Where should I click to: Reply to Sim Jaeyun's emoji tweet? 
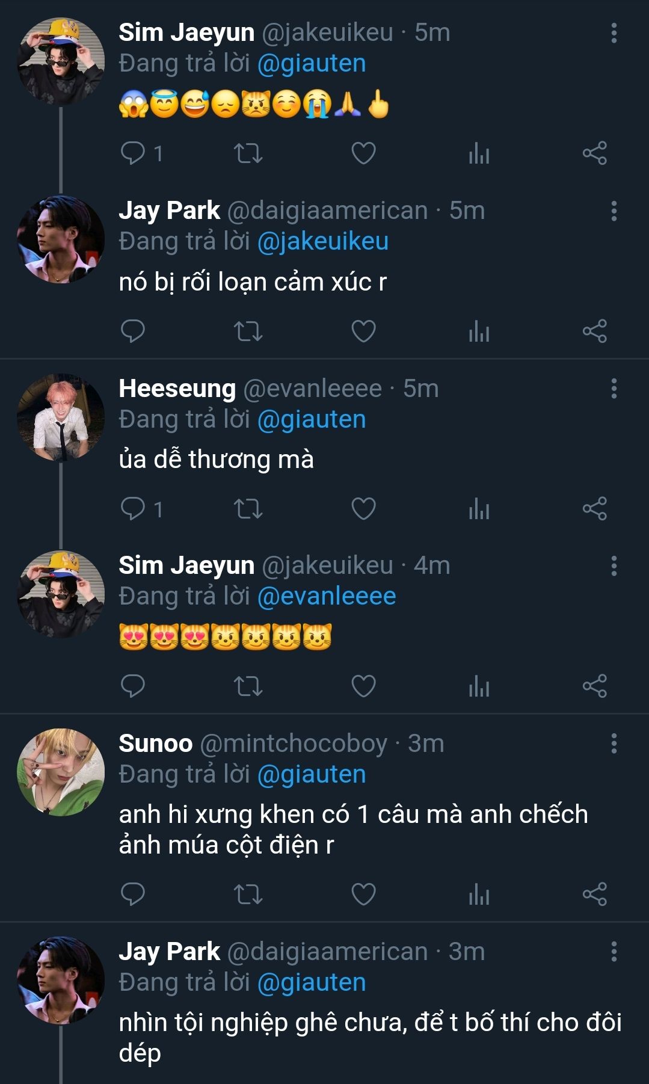133,153
